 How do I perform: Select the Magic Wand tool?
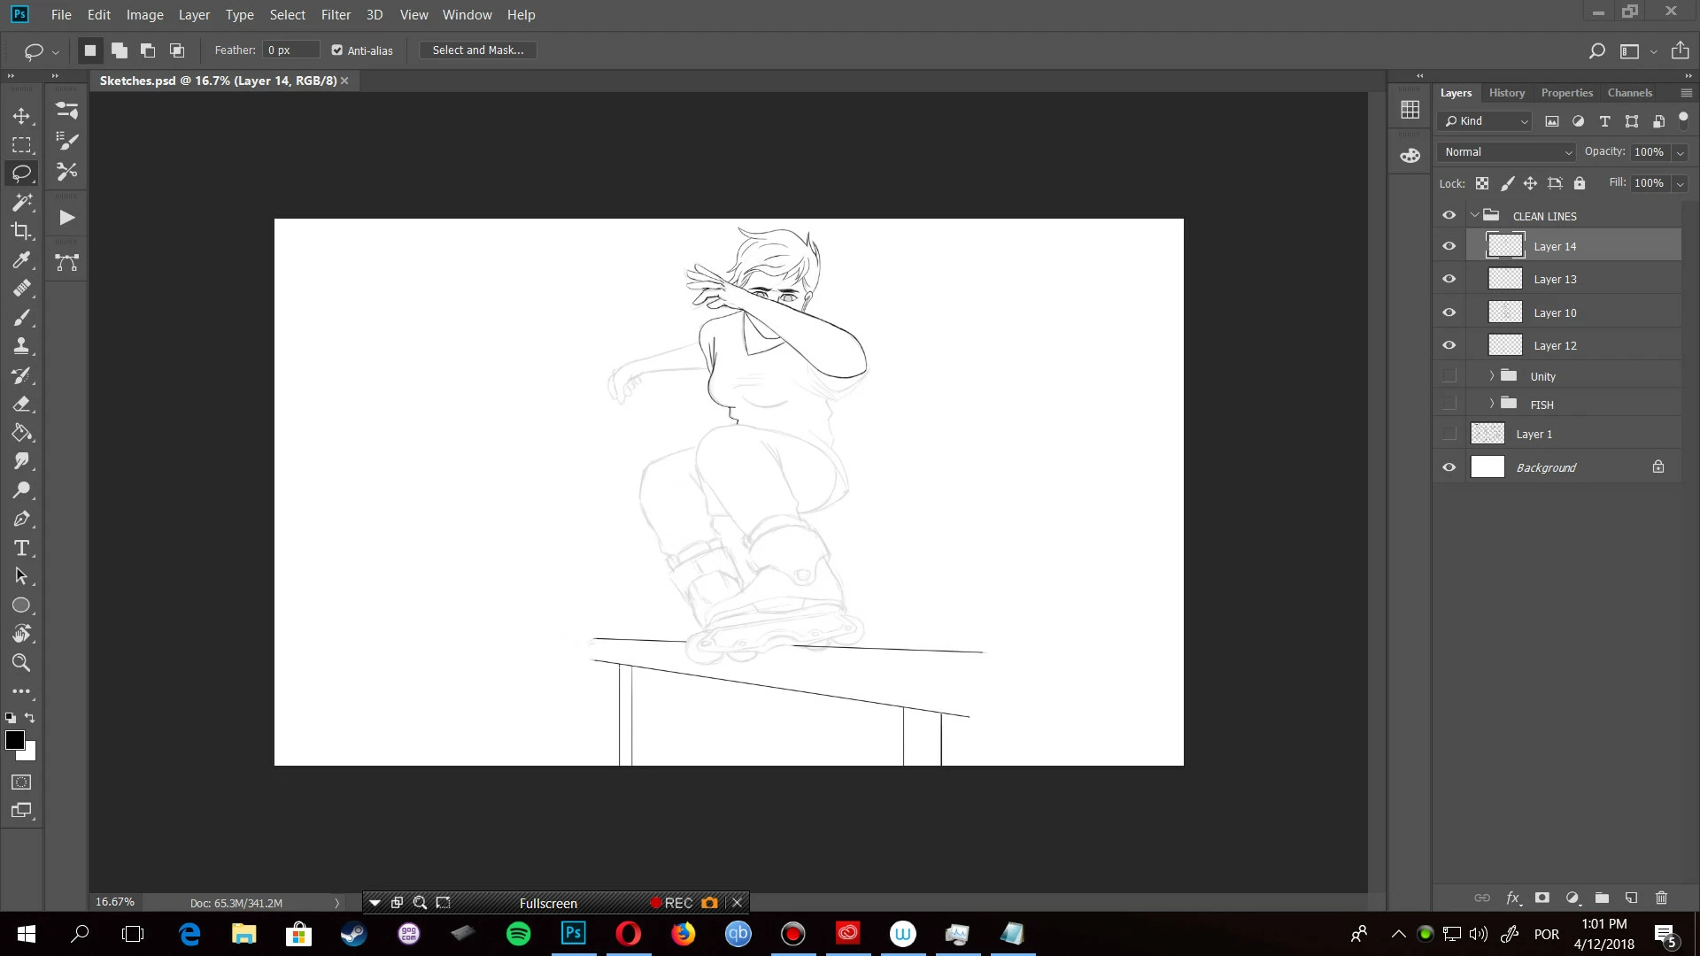coord(21,203)
